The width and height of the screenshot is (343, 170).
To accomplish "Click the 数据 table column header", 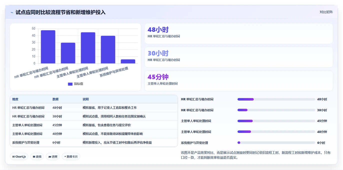I will (55, 99).
